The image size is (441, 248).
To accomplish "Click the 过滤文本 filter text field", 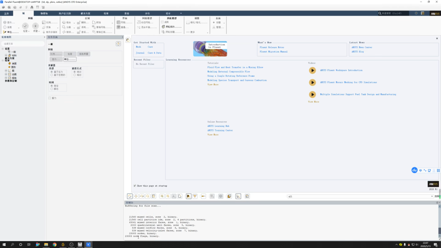I will [x=23, y=43].
